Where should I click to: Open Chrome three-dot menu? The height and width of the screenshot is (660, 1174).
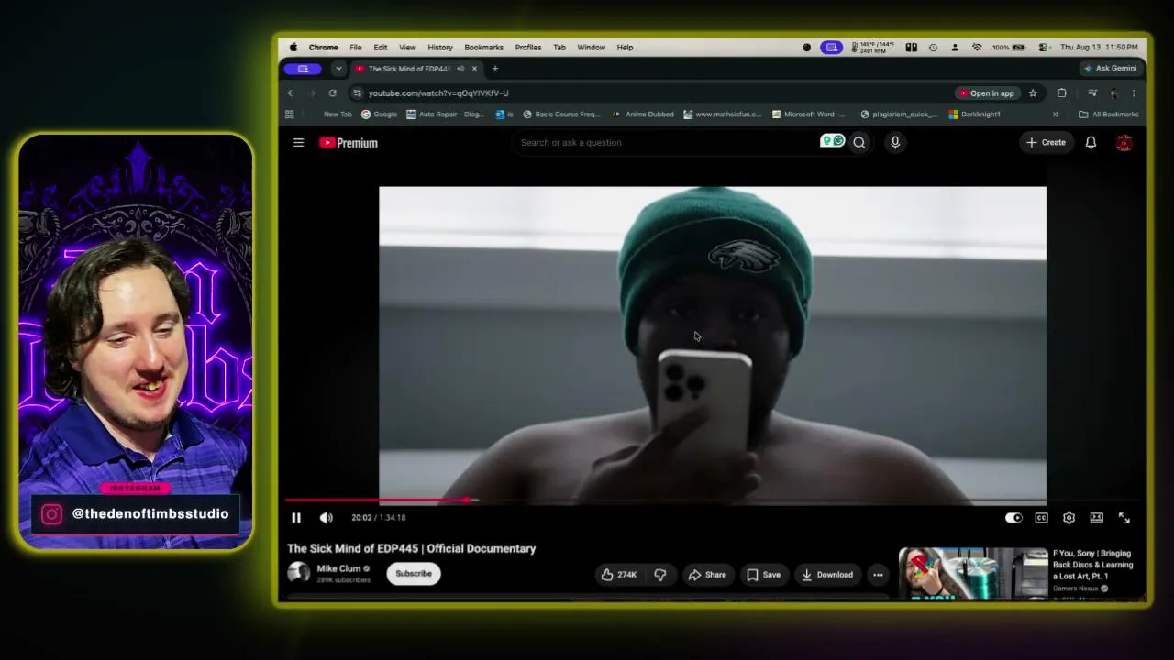(x=1134, y=93)
